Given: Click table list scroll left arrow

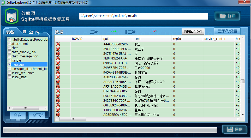Looking at the screenshot, I should (9, 108).
